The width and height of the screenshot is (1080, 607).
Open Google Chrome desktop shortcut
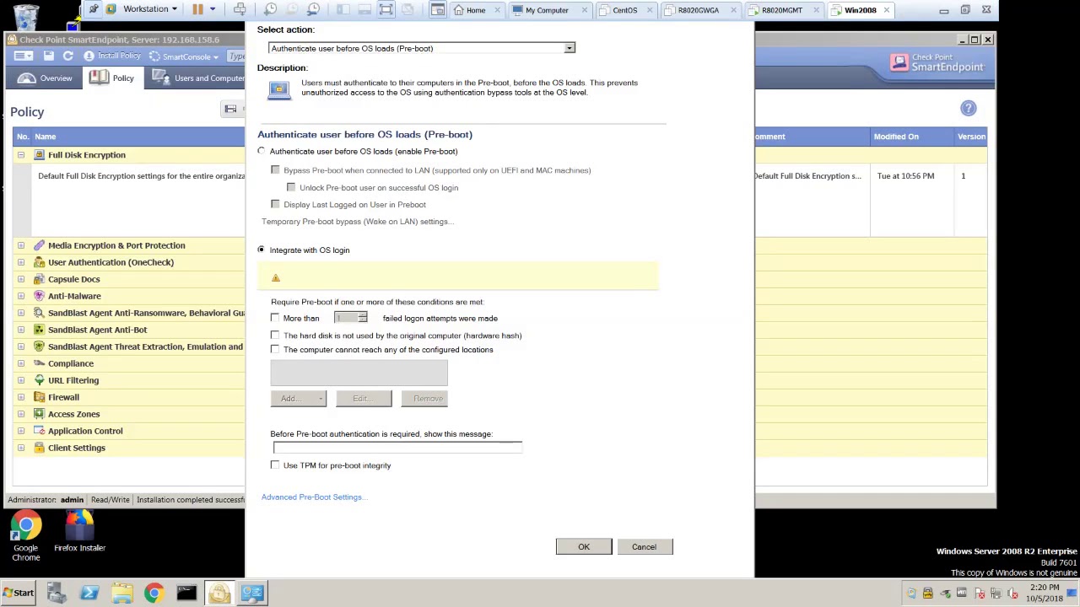pos(25,537)
